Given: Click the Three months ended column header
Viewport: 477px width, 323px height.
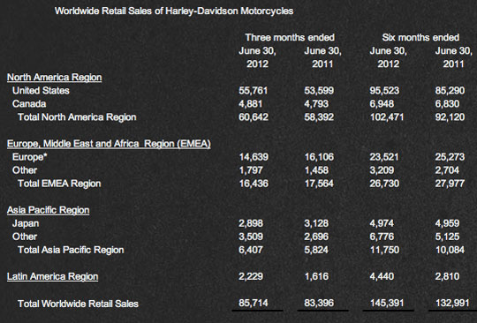Looking at the screenshot, I should click(290, 37).
